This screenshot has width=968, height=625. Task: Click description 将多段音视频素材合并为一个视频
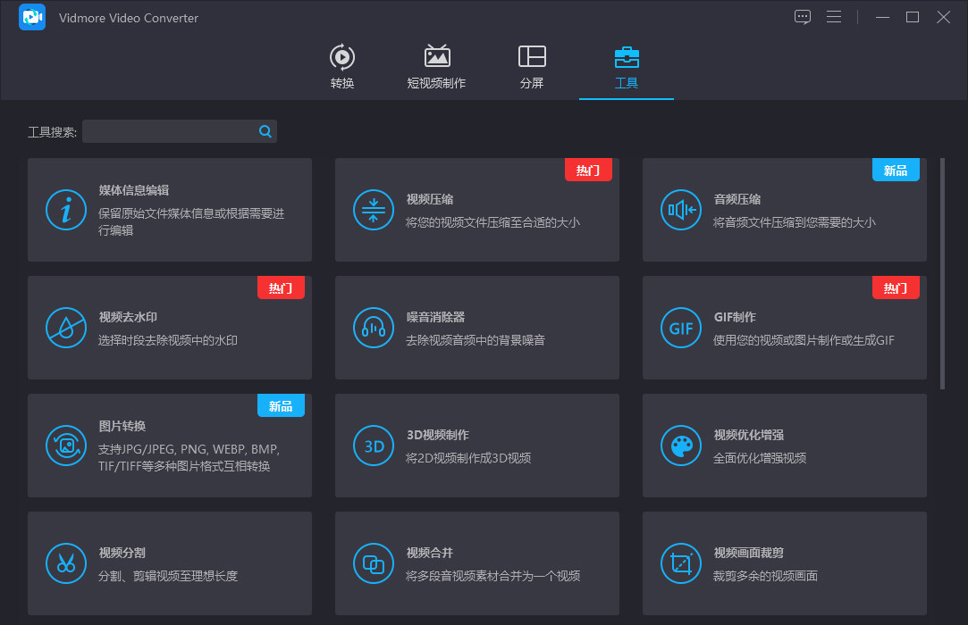(x=492, y=576)
